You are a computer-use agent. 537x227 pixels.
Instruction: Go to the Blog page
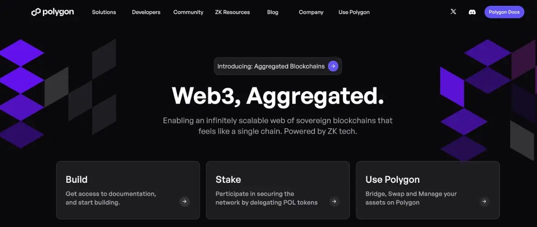[273, 12]
